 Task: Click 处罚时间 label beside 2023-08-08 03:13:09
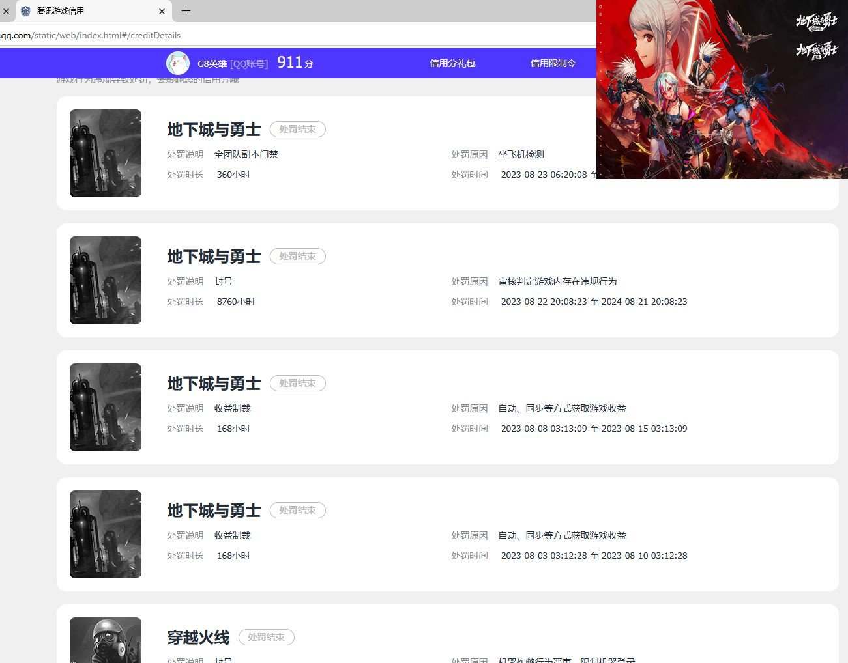coord(469,429)
